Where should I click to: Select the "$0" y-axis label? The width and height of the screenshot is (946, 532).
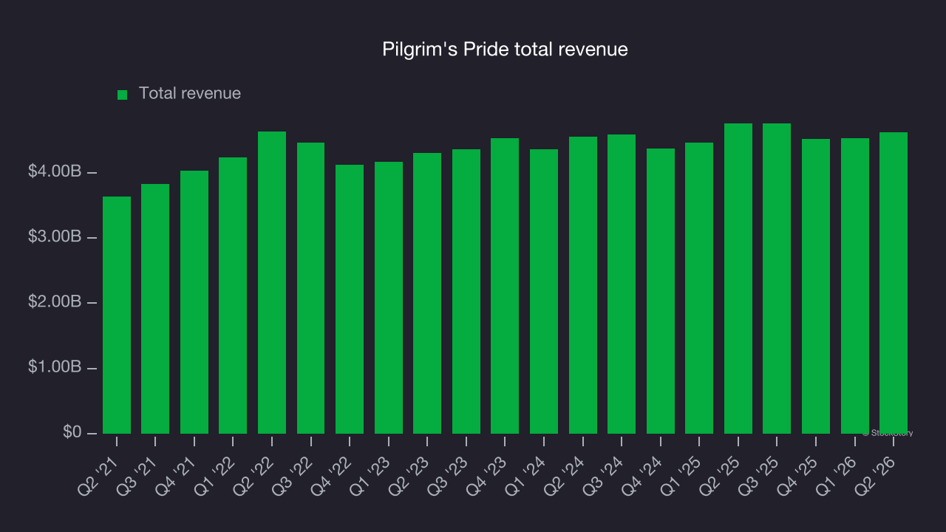click(71, 432)
